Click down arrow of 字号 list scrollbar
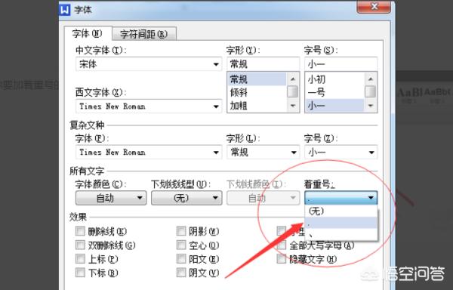The height and width of the screenshot is (290, 453). (371, 106)
